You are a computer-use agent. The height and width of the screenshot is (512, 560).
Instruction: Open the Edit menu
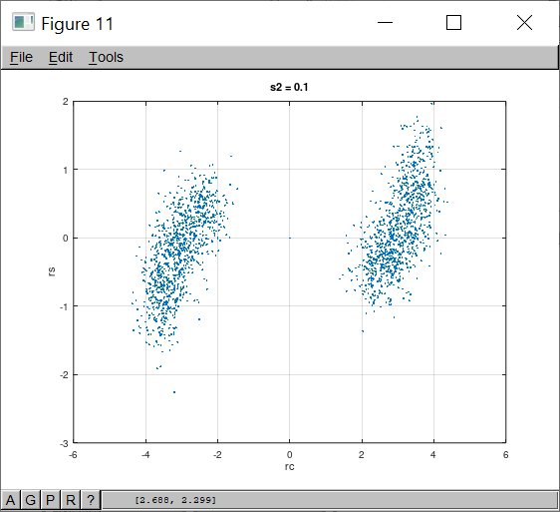(x=61, y=57)
